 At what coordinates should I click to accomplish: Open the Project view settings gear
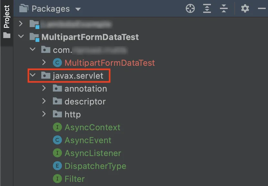click(245, 9)
